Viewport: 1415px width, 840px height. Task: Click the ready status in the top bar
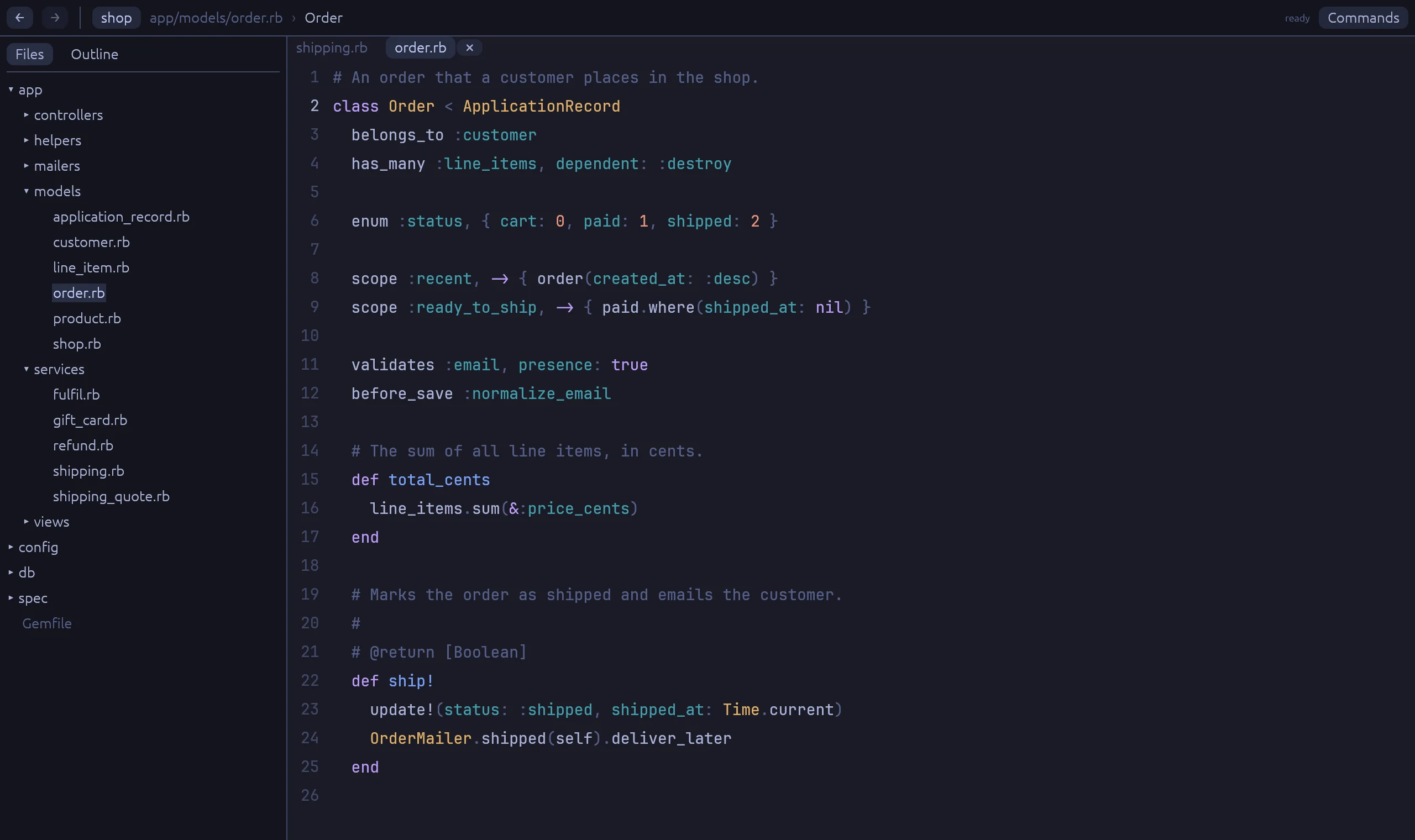[1297, 18]
